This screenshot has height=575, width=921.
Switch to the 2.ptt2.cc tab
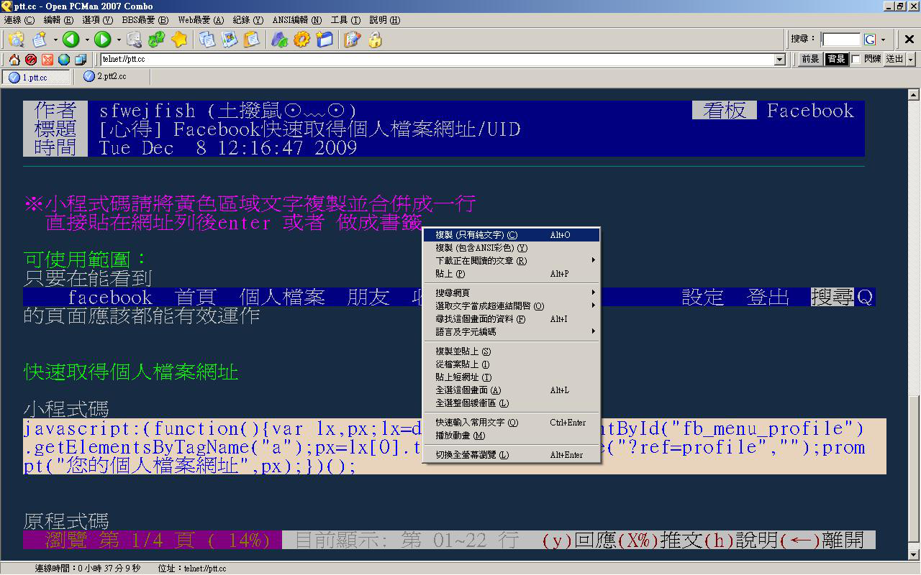(112, 76)
